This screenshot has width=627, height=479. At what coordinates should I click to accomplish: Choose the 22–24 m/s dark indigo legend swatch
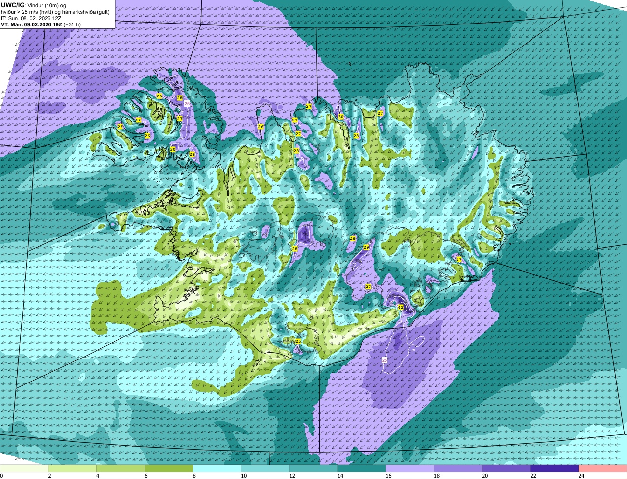555,469
